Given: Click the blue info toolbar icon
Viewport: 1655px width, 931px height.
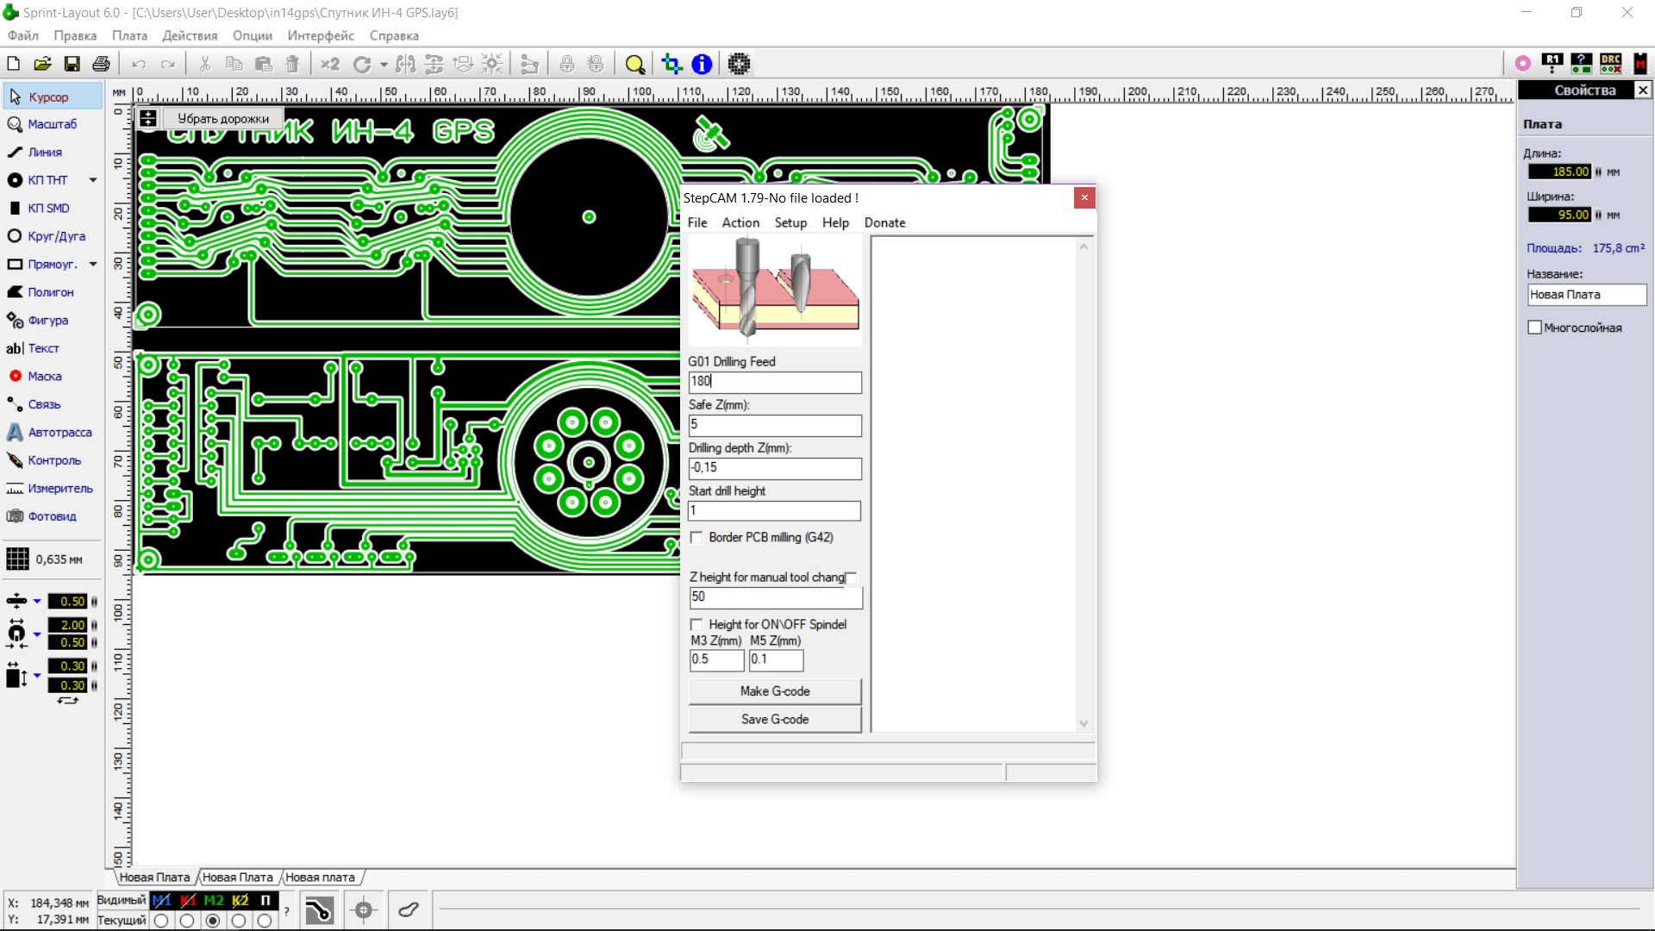Looking at the screenshot, I should click(702, 64).
